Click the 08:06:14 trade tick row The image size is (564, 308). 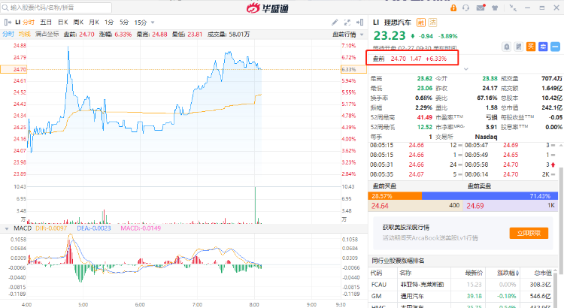511,174
